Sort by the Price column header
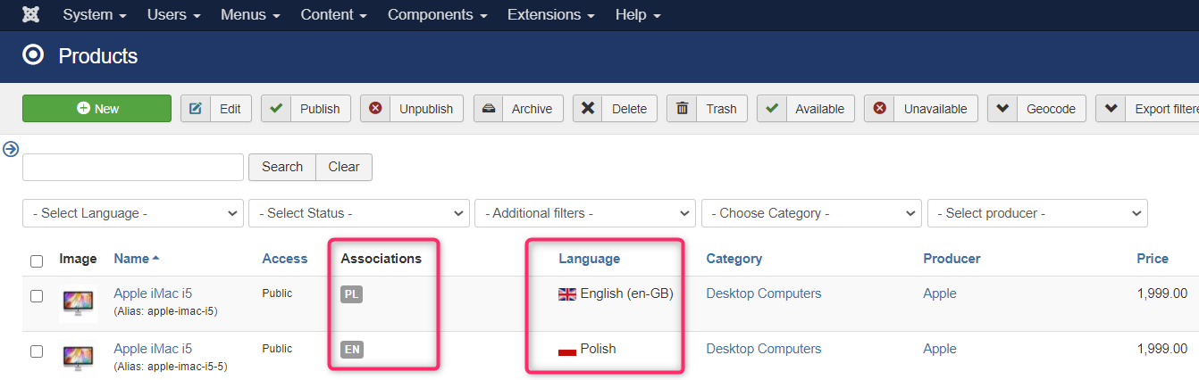The width and height of the screenshot is (1199, 380). tap(1153, 259)
